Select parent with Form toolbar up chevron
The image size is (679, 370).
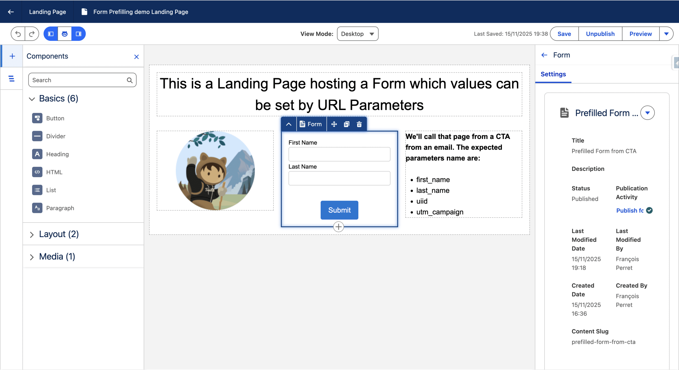click(289, 124)
